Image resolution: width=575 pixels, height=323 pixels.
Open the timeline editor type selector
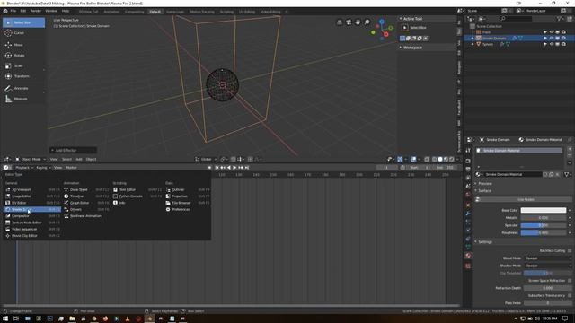pyautogui.click(x=7, y=168)
